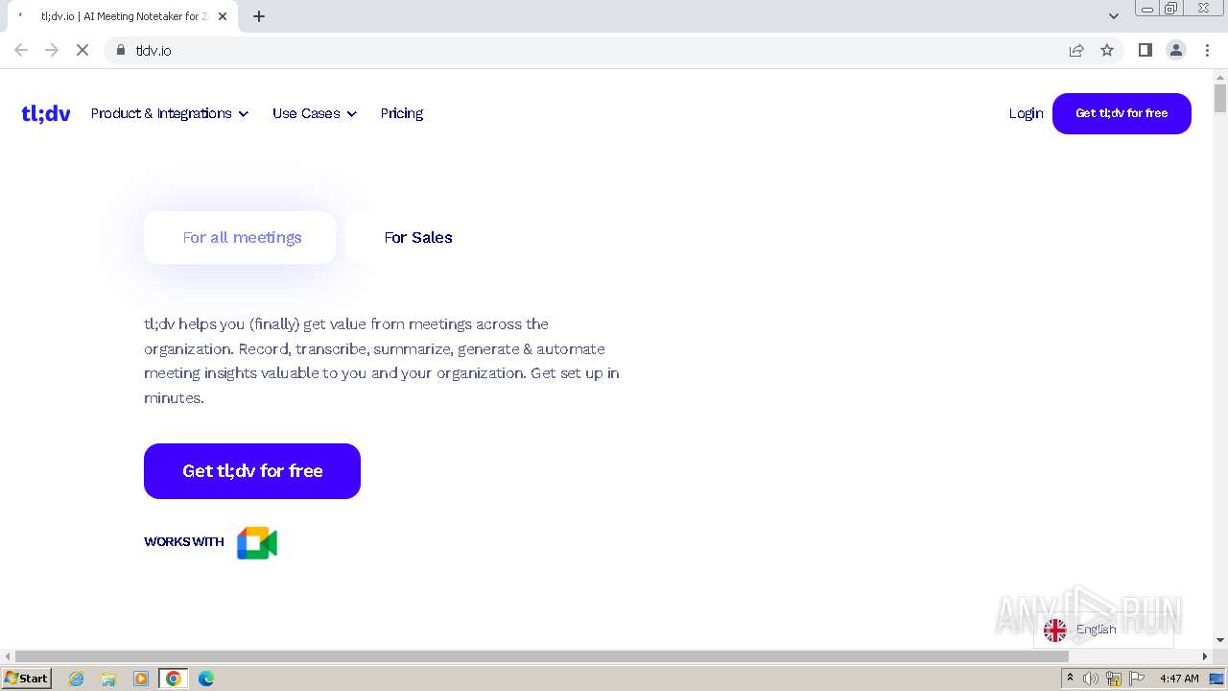Share this page icon
Viewport: 1228px width, 691px height.
(1076, 50)
